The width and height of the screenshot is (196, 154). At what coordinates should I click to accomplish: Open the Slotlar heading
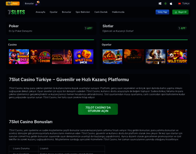[x=108, y=26]
